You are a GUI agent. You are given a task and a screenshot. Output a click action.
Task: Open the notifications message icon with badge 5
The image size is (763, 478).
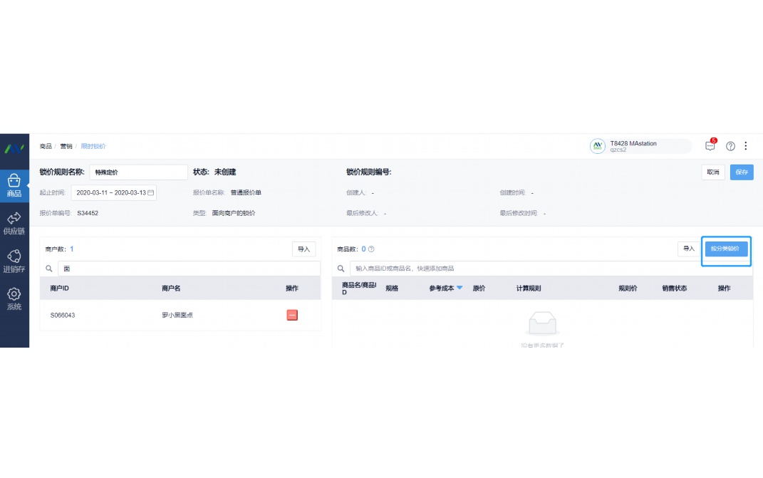pyautogui.click(x=709, y=145)
